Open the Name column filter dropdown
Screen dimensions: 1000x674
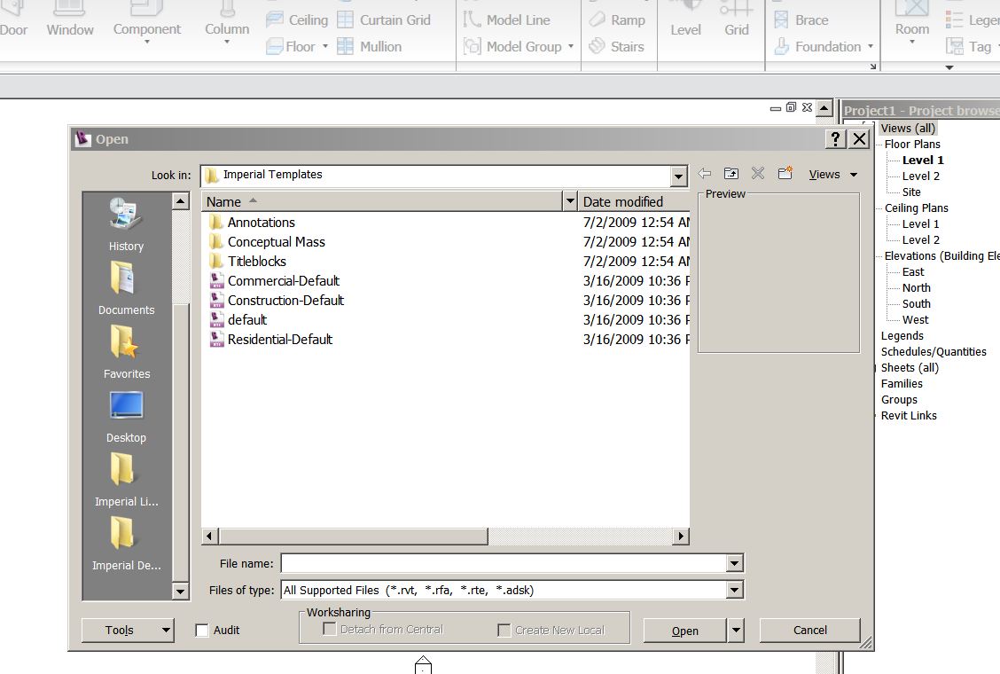570,201
